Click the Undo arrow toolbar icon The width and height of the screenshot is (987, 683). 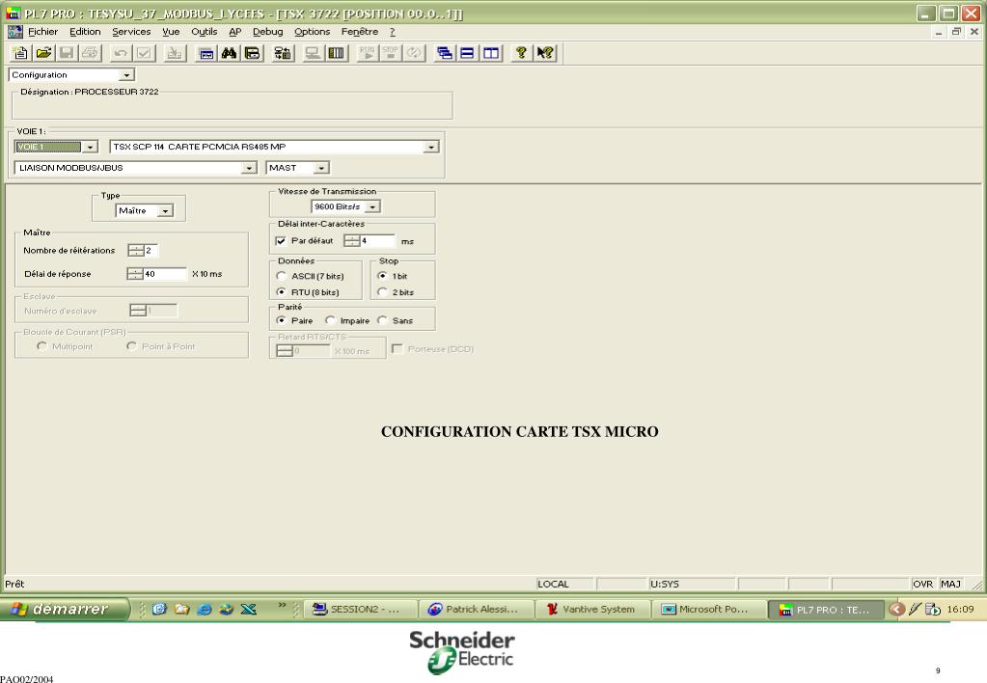click(x=121, y=53)
